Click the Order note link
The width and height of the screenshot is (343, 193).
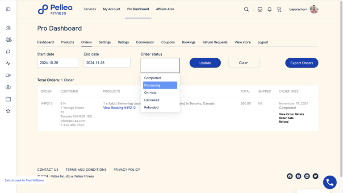pos(286,118)
